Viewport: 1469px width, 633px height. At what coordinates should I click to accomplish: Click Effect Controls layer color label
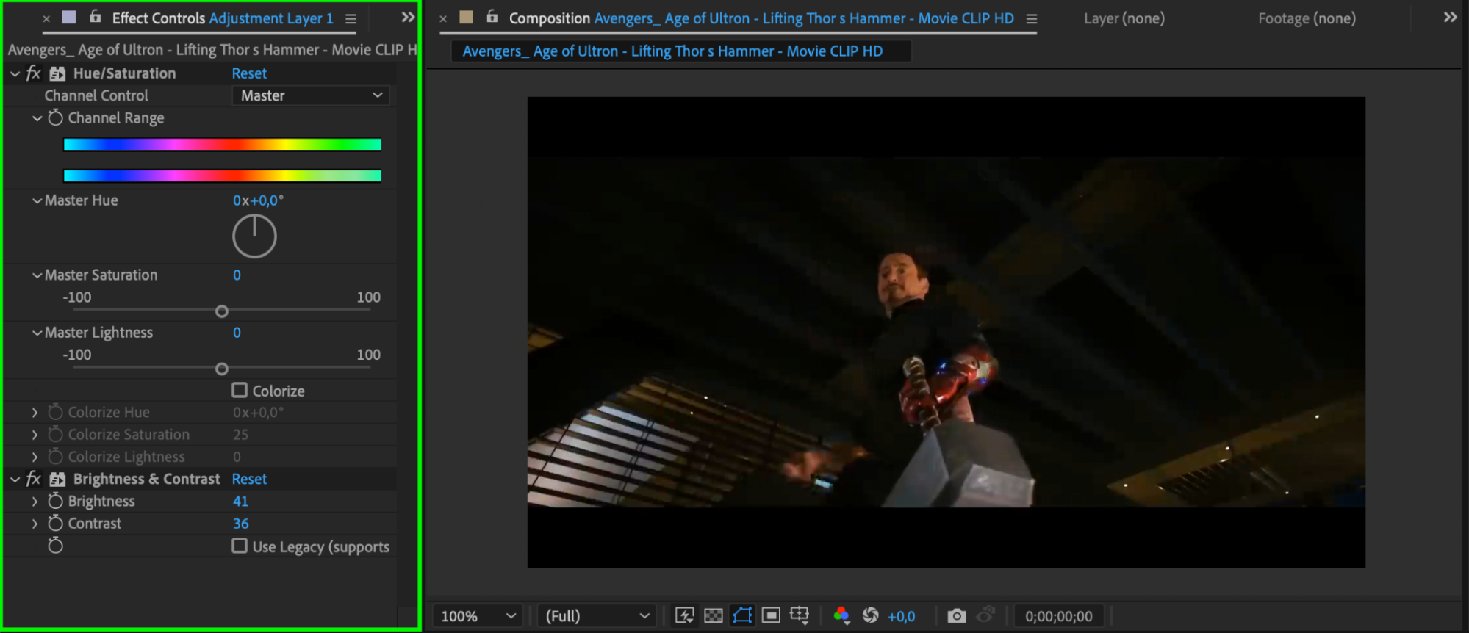[x=69, y=17]
